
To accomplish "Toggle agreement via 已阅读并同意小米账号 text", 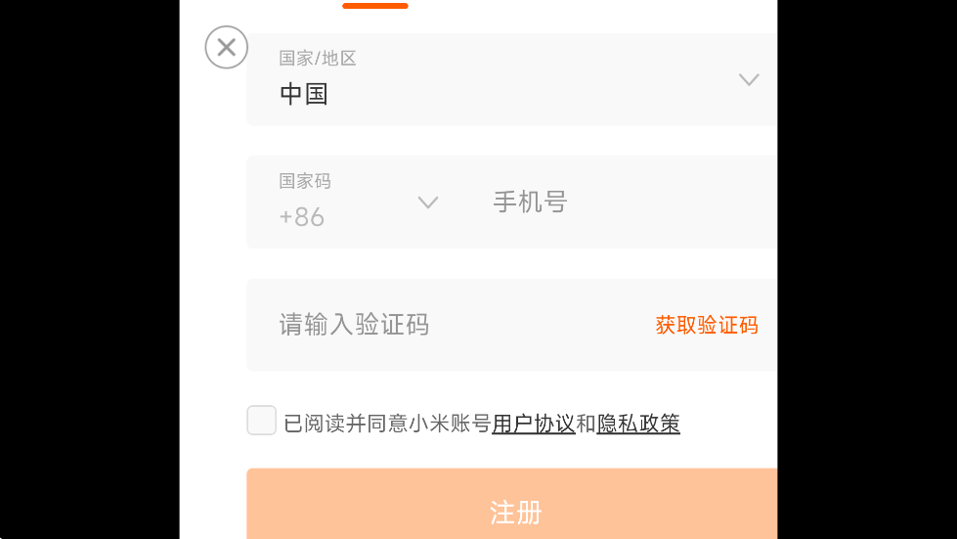I will [x=387, y=423].
